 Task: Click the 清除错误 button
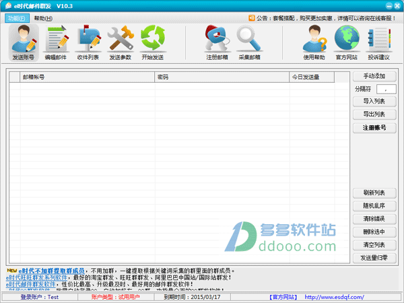coord(374,219)
